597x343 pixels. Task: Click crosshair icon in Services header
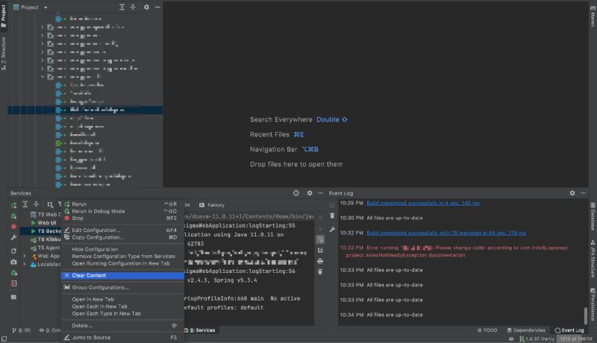click(x=296, y=193)
